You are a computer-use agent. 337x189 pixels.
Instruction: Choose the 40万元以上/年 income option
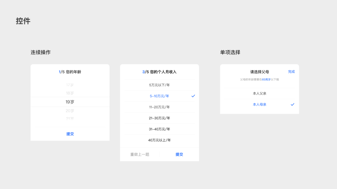click(159, 140)
